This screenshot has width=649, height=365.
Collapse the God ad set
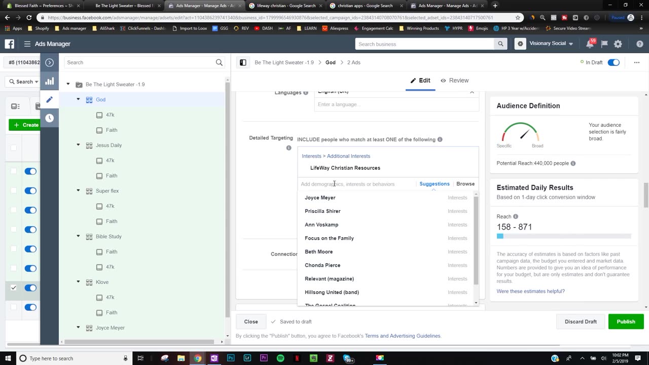[78, 99]
